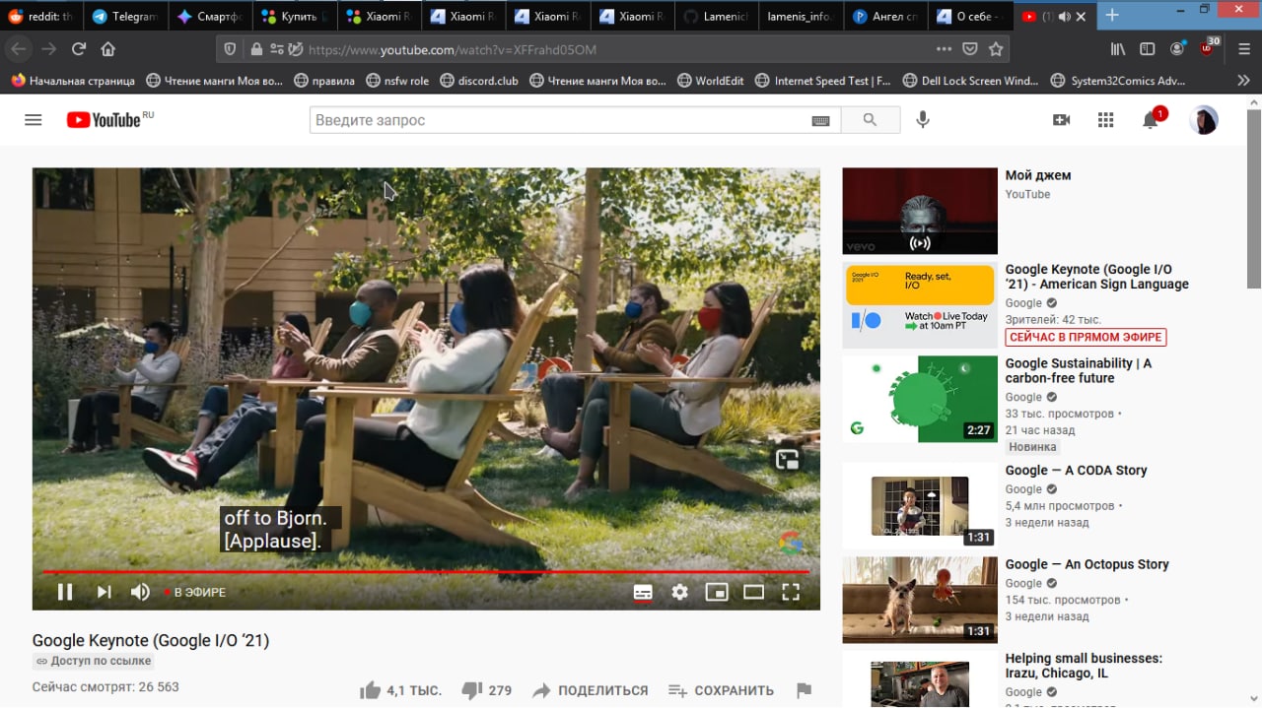Viewport: 1262px width, 708px height.
Task: Mute the player volume
Action: click(x=140, y=592)
